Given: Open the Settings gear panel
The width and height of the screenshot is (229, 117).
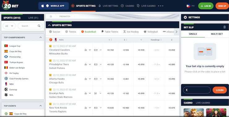Looking at the screenshot, I should (185, 18).
